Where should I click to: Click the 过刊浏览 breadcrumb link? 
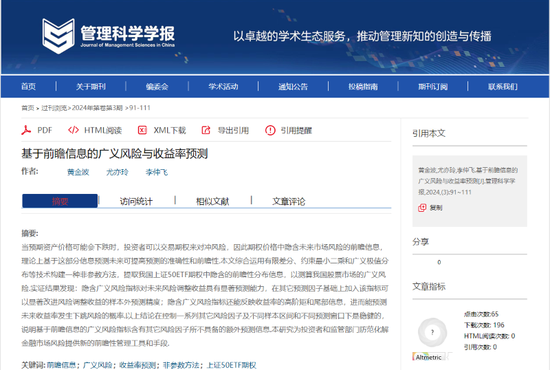54,108
